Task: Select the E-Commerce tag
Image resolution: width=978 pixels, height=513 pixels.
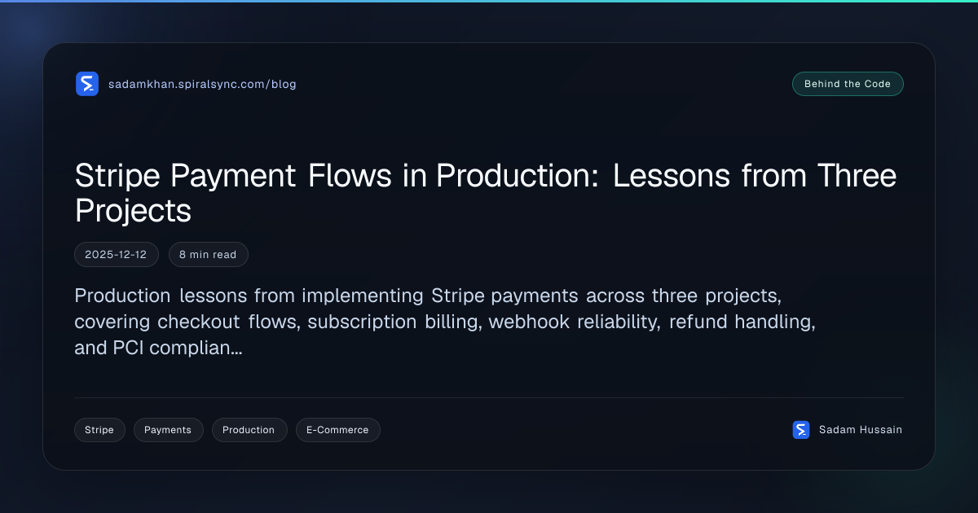Action: [337, 430]
